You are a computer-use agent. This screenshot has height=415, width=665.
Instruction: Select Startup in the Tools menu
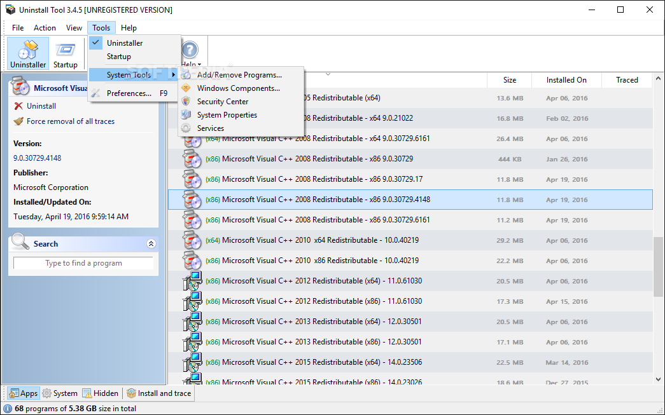tap(134, 57)
